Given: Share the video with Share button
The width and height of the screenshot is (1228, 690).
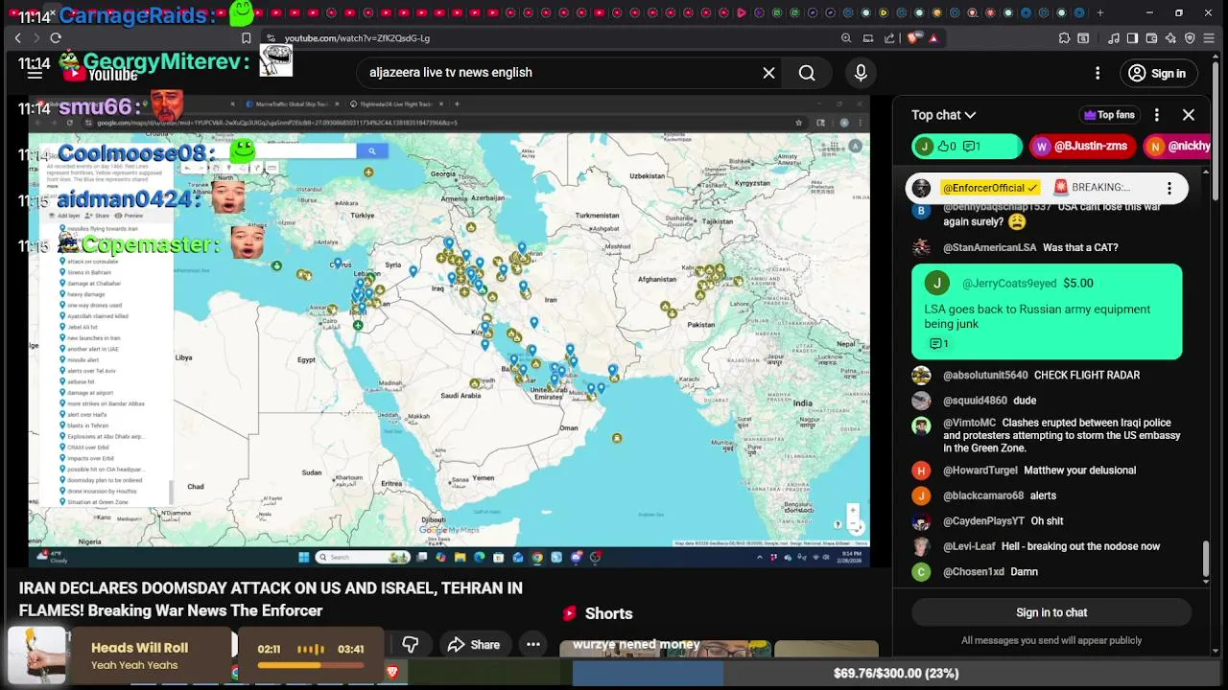Looking at the screenshot, I should click(473, 645).
